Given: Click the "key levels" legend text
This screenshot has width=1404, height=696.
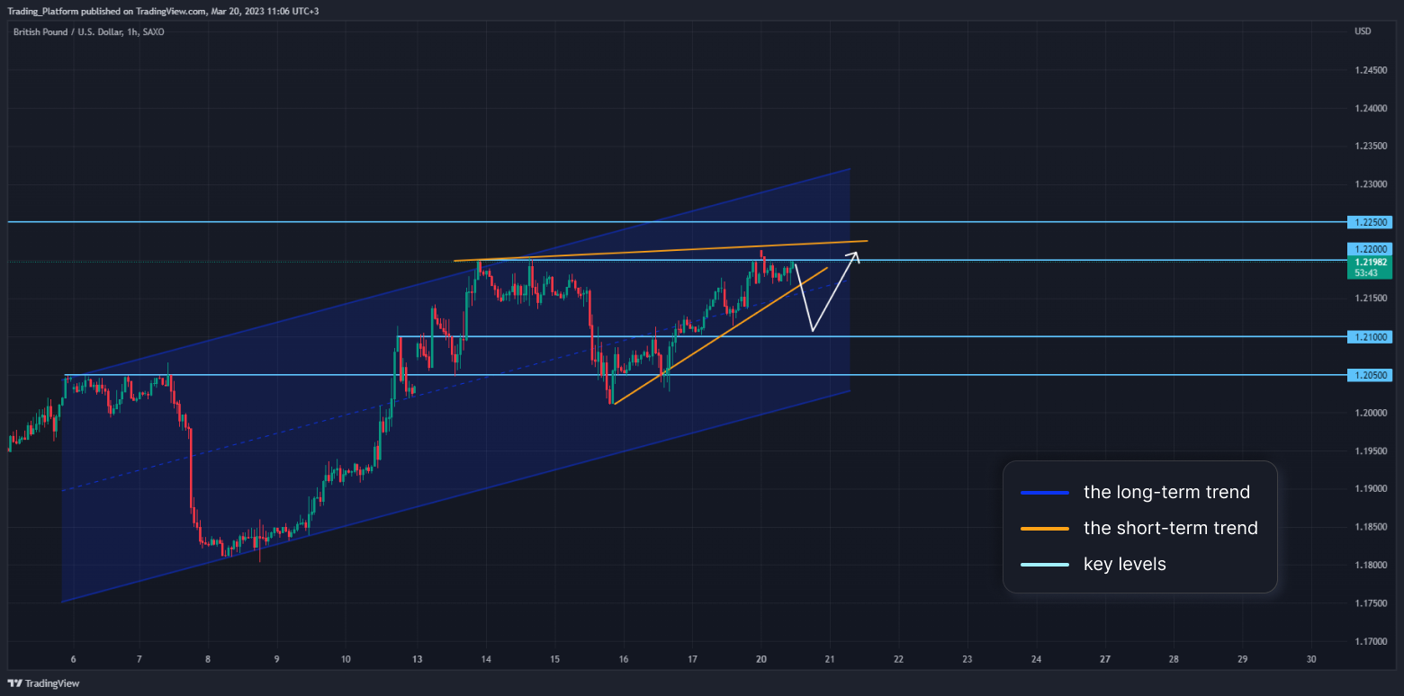Looking at the screenshot, I should (x=1124, y=564).
